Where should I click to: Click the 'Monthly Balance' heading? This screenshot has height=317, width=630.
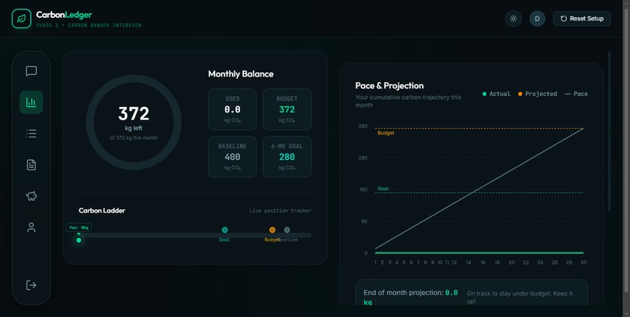pyautogui.click(x=241, y=74)
